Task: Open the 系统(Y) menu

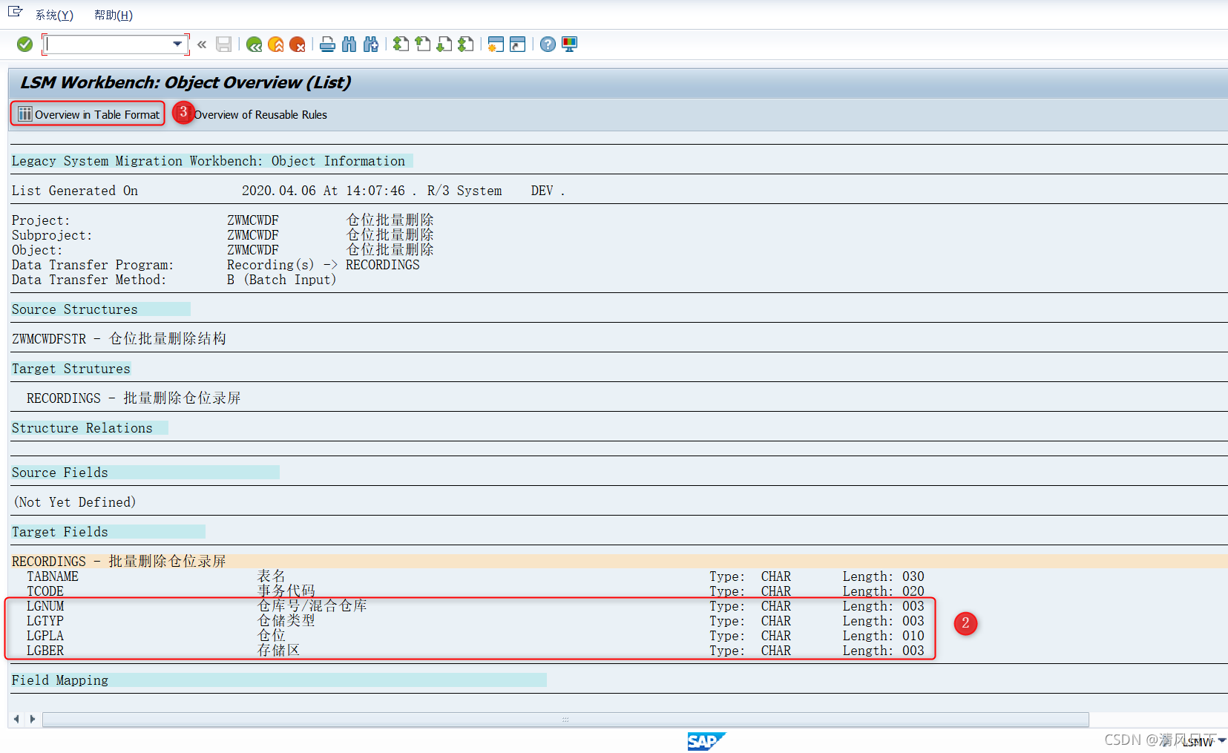Action: [x=54, y=15]
